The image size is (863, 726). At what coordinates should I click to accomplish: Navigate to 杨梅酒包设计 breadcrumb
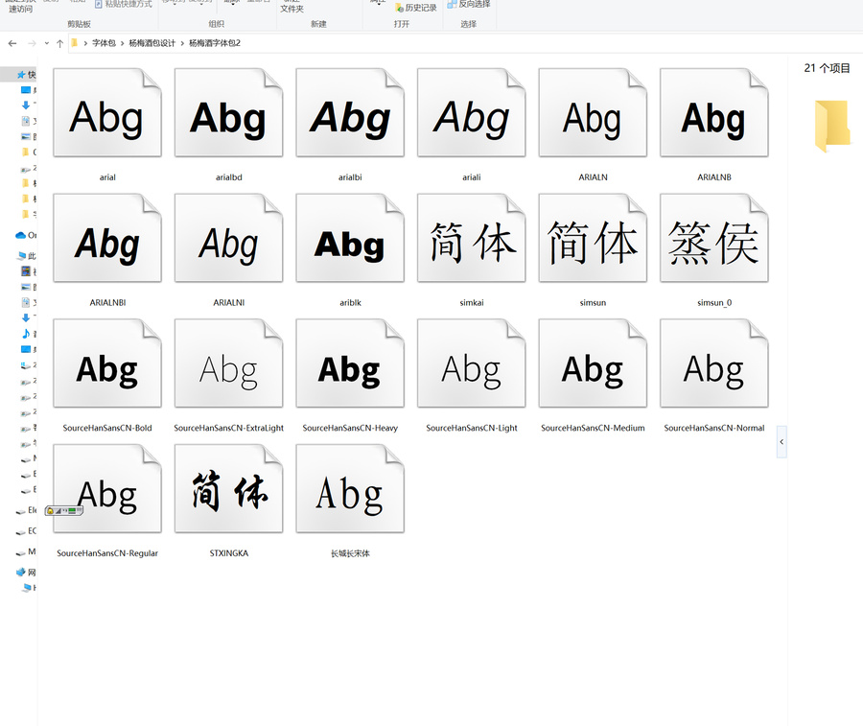152,43
